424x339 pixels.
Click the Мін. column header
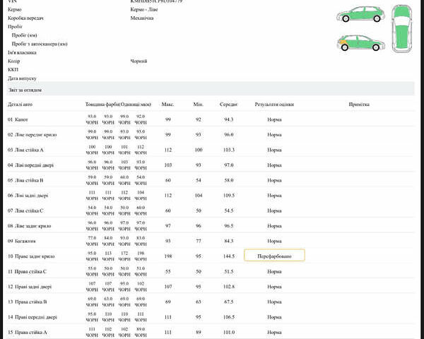click(x=198, y=105)
